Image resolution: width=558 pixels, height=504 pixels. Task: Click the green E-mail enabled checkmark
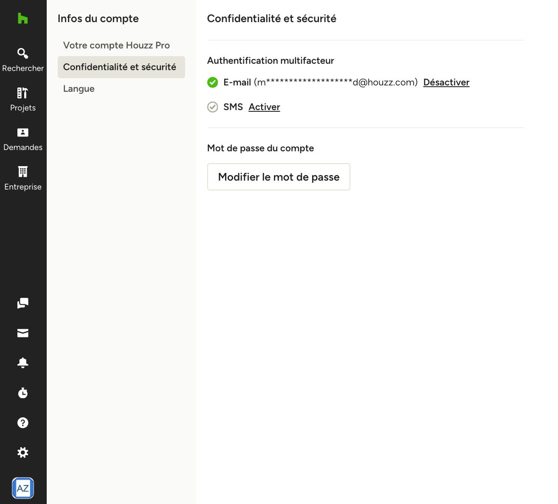pyautogui.click(x=213, y=82)
